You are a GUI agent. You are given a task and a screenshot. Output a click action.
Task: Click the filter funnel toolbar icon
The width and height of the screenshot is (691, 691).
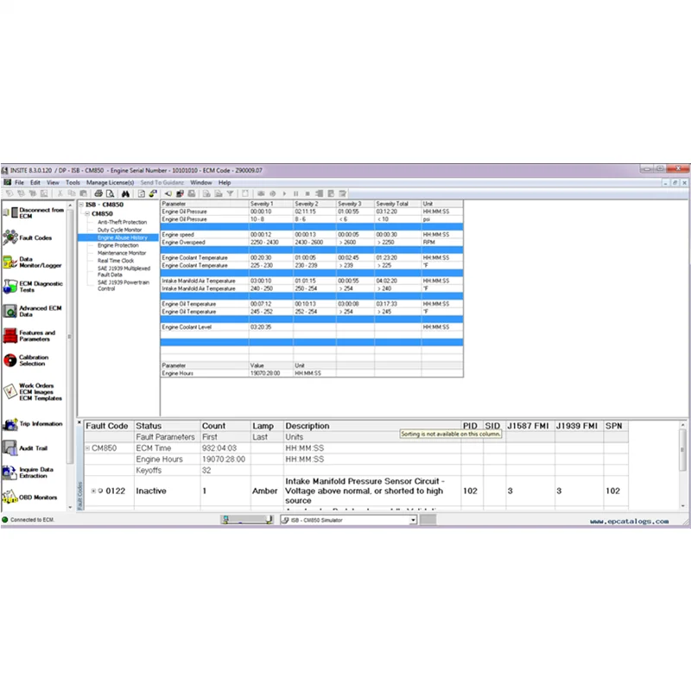tap(230, 193)
